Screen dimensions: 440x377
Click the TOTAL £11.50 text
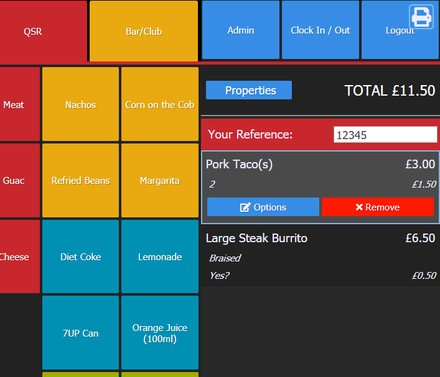(x=390, y=91)
